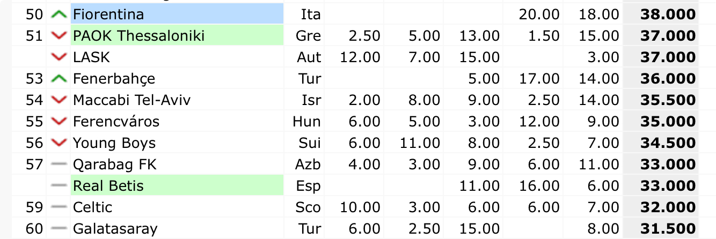Select the Real Betis team name

point(108,186)
